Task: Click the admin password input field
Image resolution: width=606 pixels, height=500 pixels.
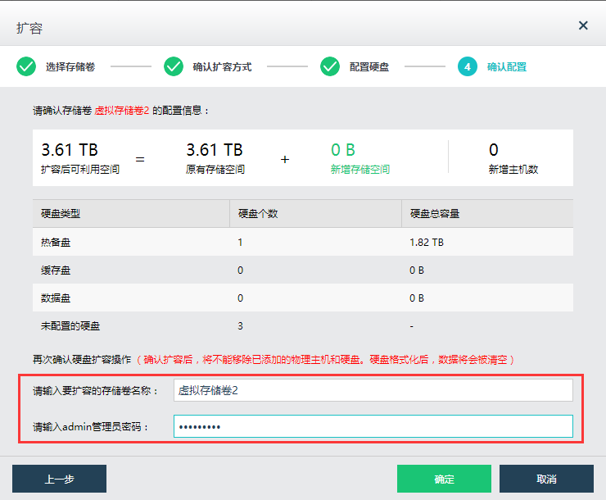Action: pos(373,427)
